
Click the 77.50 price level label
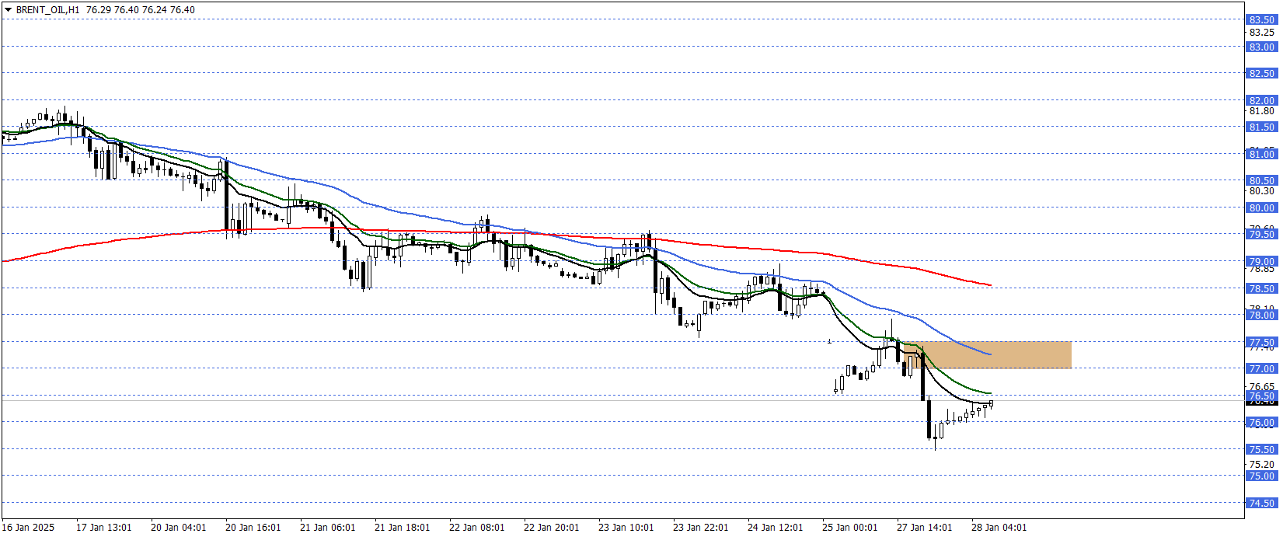coord(1261,342)
